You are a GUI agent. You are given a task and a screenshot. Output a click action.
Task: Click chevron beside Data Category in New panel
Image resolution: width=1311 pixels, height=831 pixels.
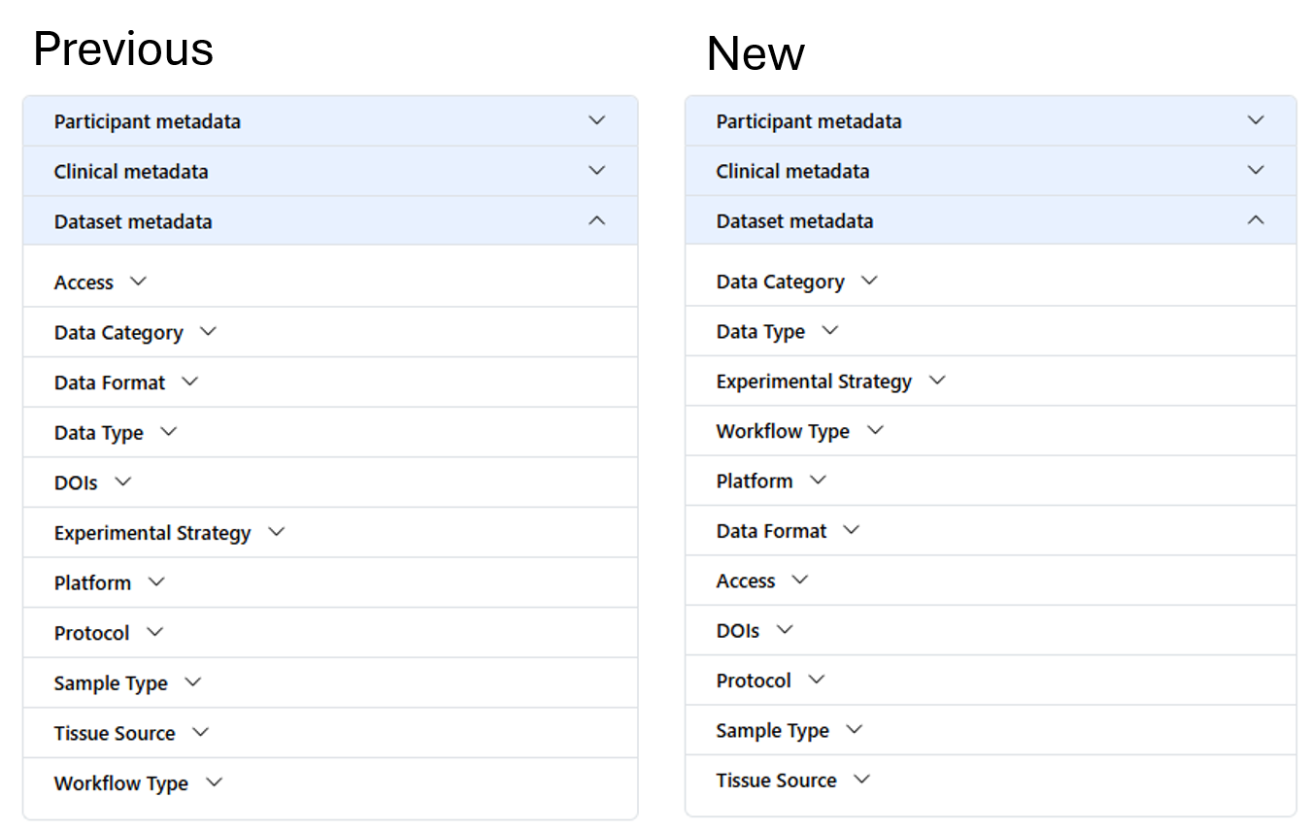click(869, 281)
